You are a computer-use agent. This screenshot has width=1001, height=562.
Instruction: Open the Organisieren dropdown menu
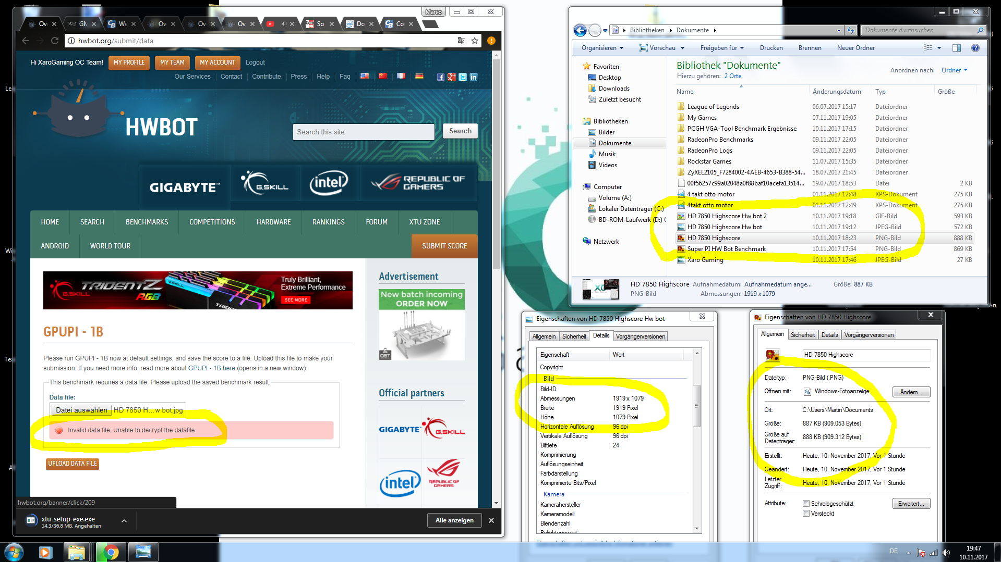(x=602, y=48)
